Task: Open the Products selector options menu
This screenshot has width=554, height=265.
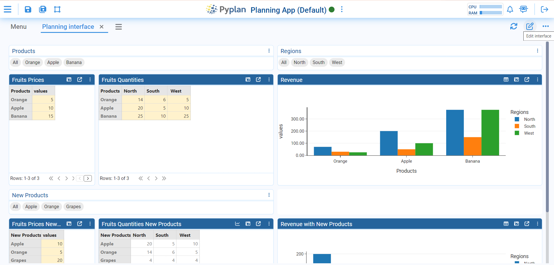Action: click(x=269, y=51)
